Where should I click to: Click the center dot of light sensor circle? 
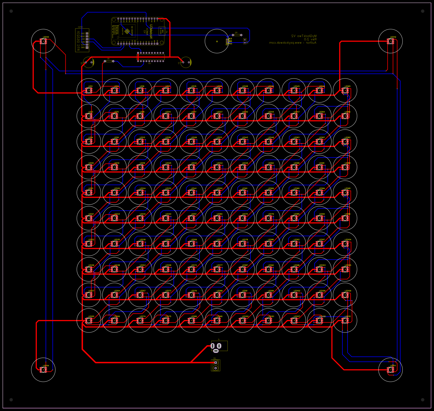tap(217, 41)
